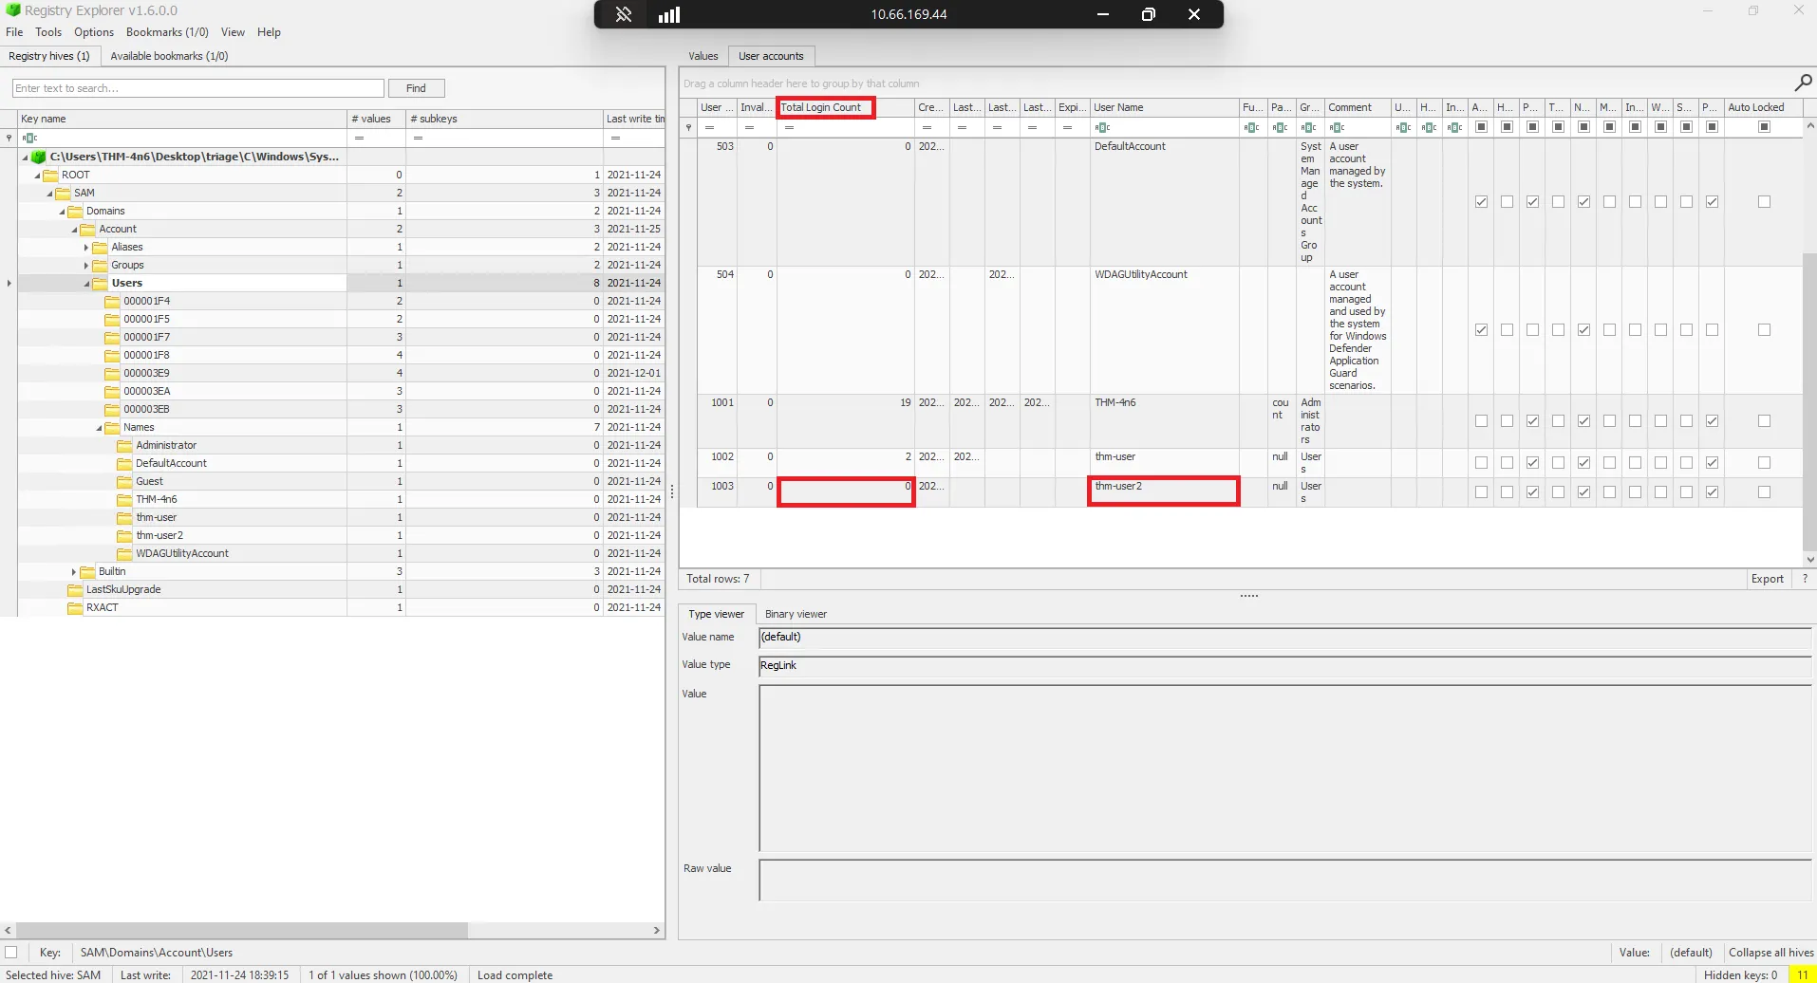Open the Tools menu
1817x983 pixels.
click(48, 32)
